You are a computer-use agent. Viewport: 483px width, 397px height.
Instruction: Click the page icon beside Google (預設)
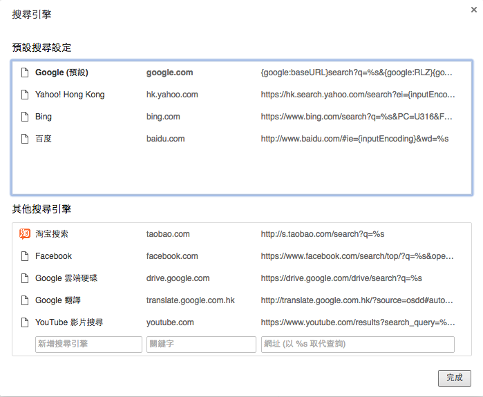[x=24, y=72]
